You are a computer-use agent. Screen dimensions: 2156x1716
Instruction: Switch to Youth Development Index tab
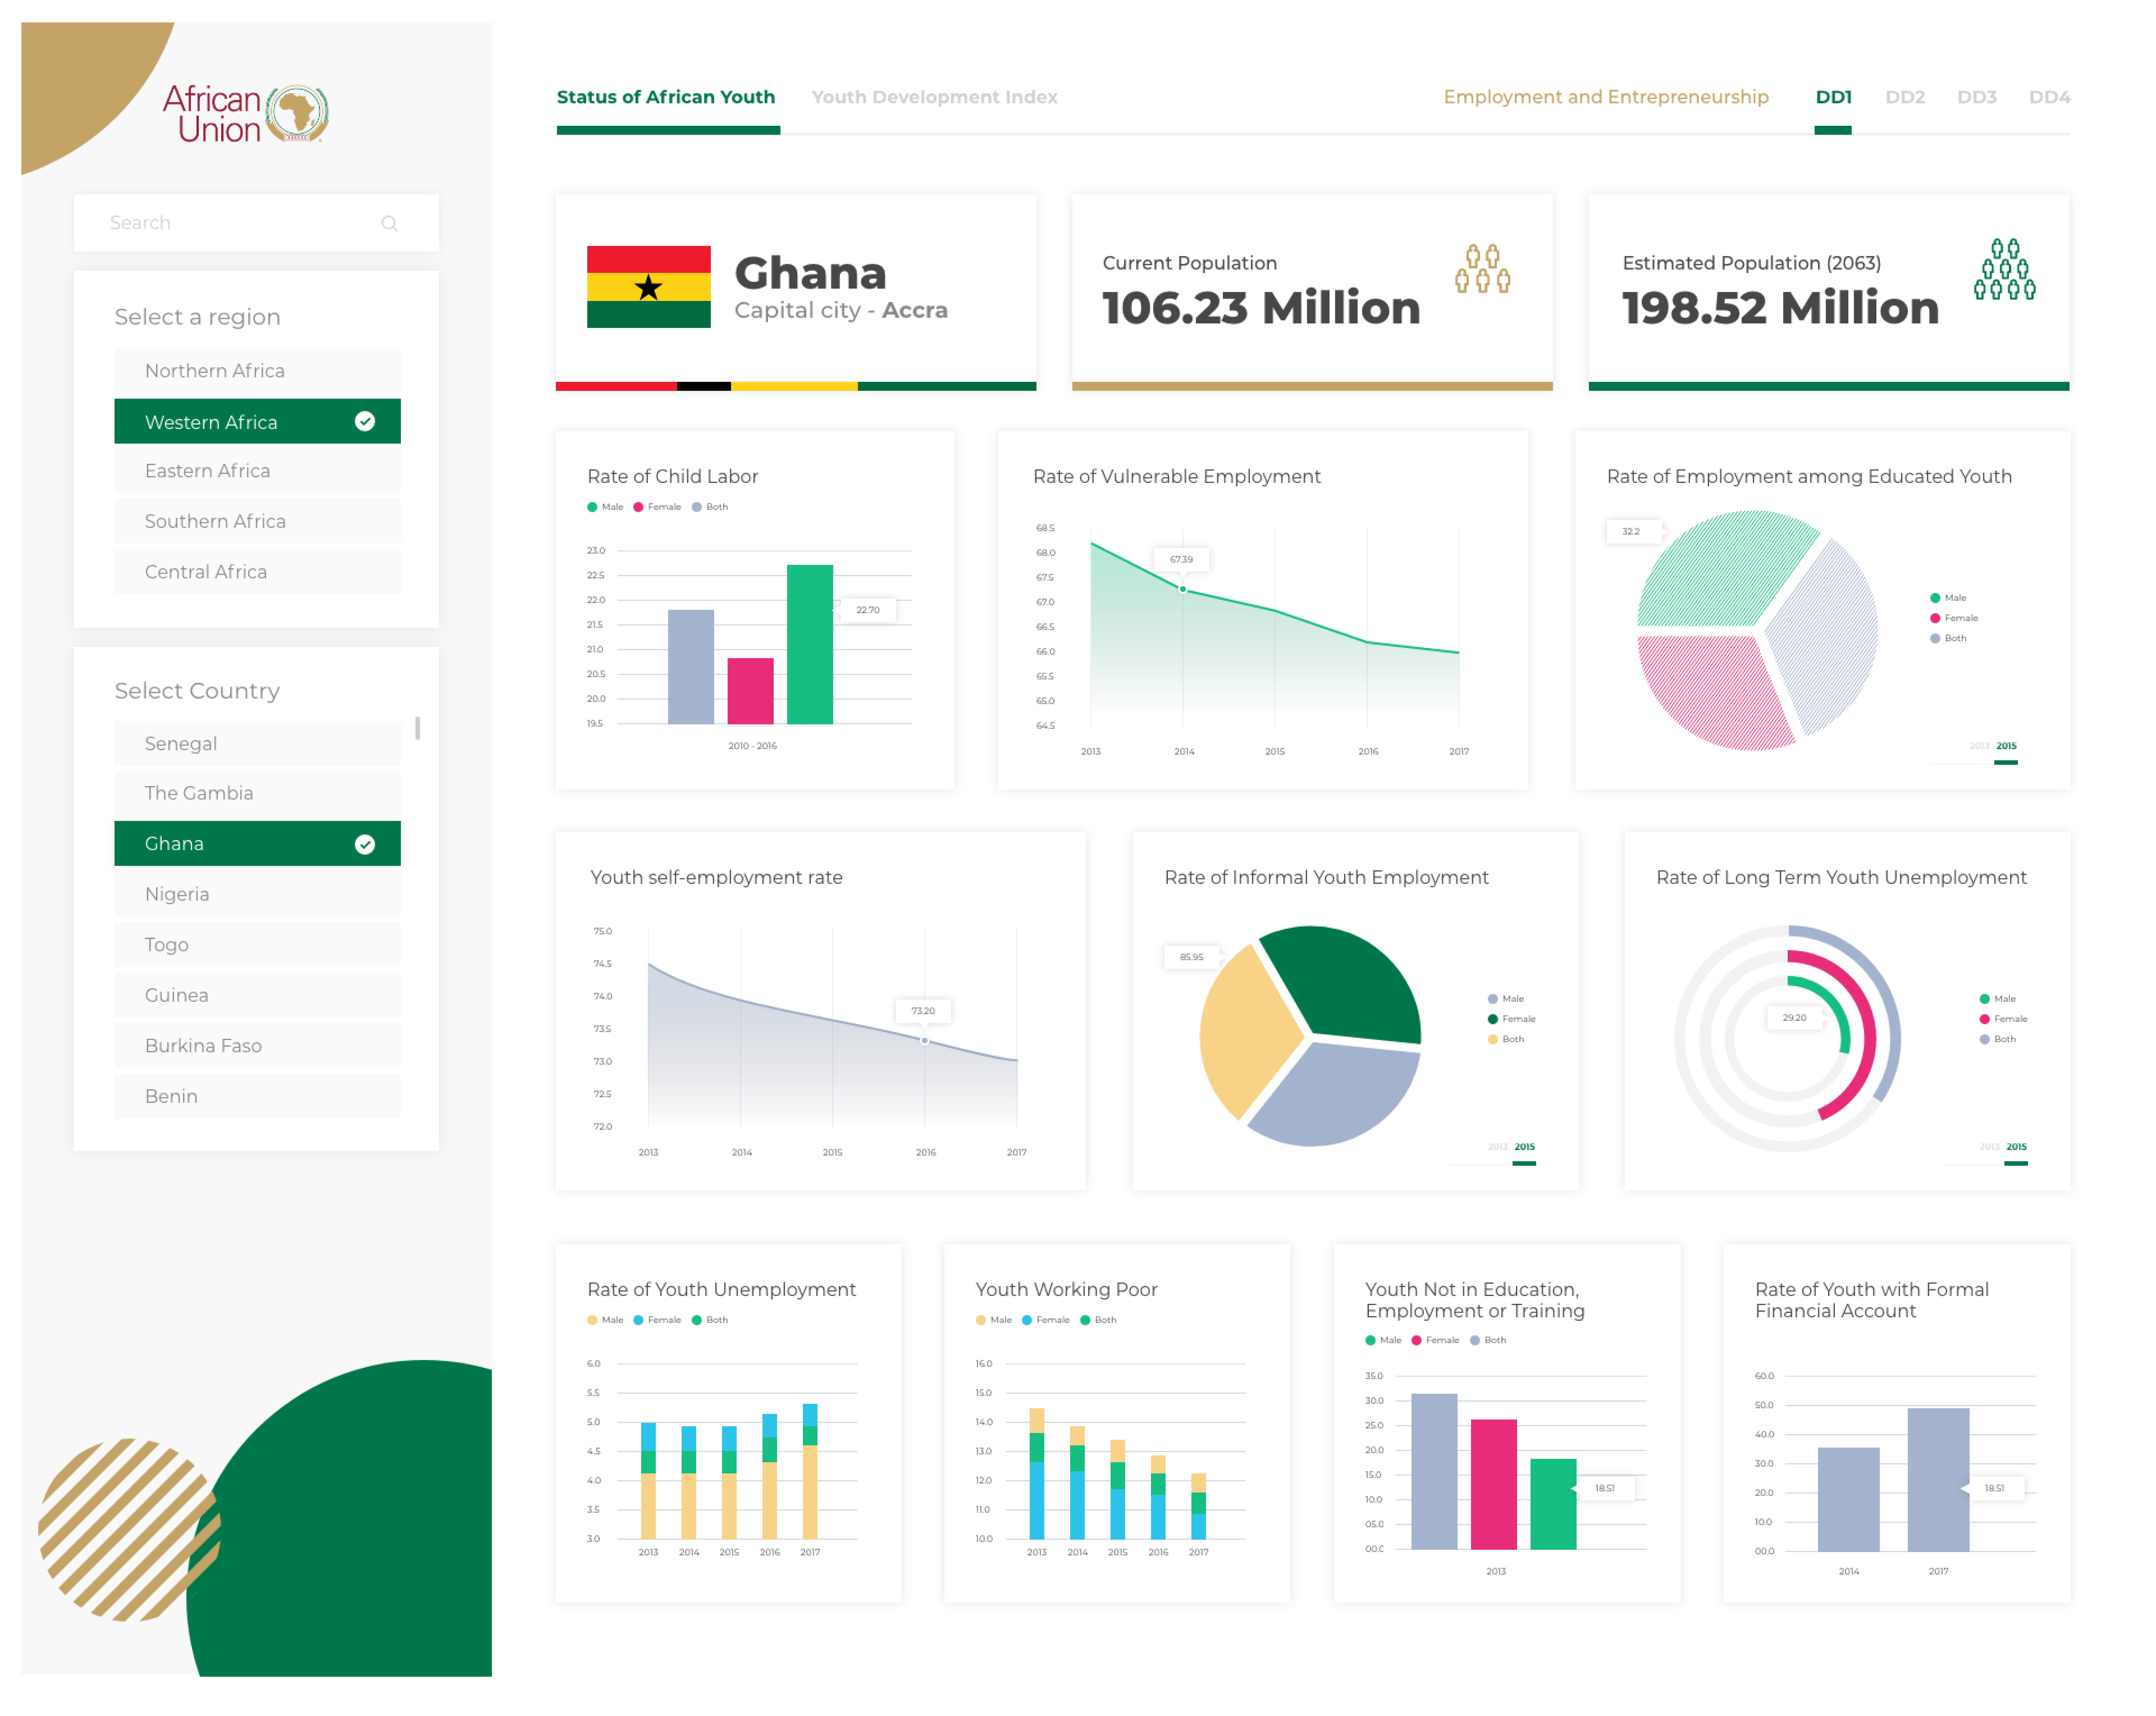[x=934, y=97]
